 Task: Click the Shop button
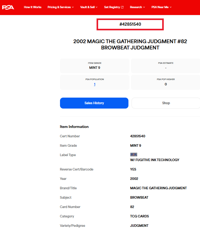166,103
